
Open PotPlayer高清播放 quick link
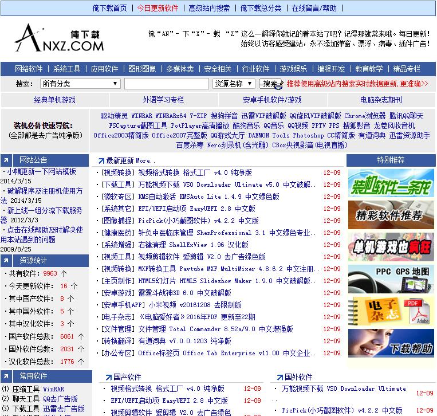tap(200, 125)
